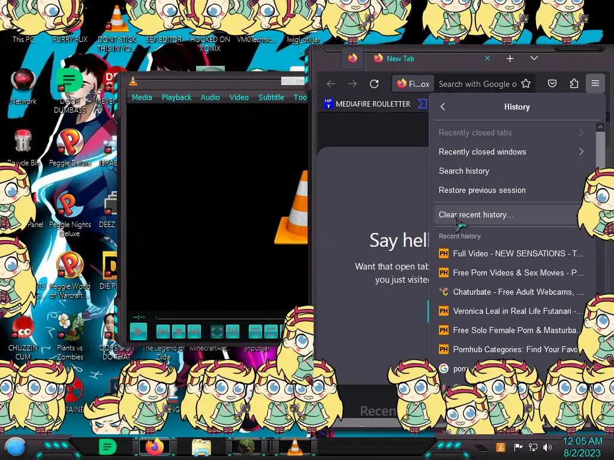Expand Recently closed windows
The image size is (614, 460).
point(511,152)
